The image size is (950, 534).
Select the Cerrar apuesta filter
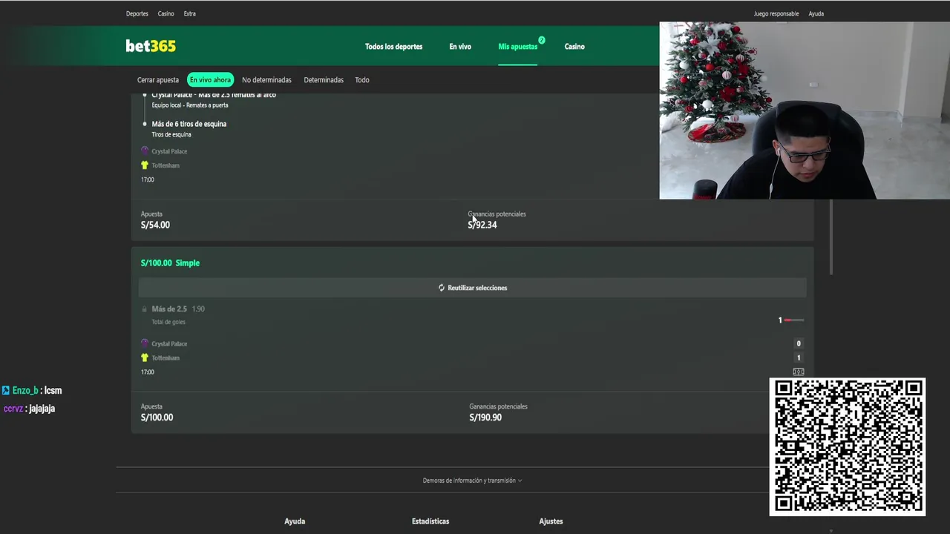158,79
